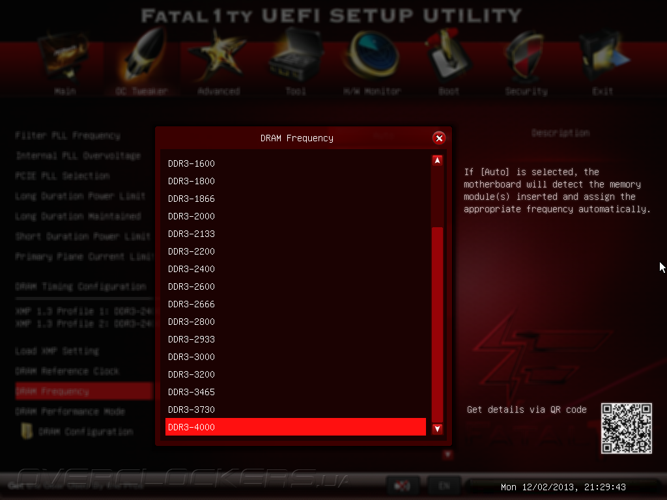The image size is (667, 500).
Task: Click DRAM Reference Clock option
Action: (67, 371)
